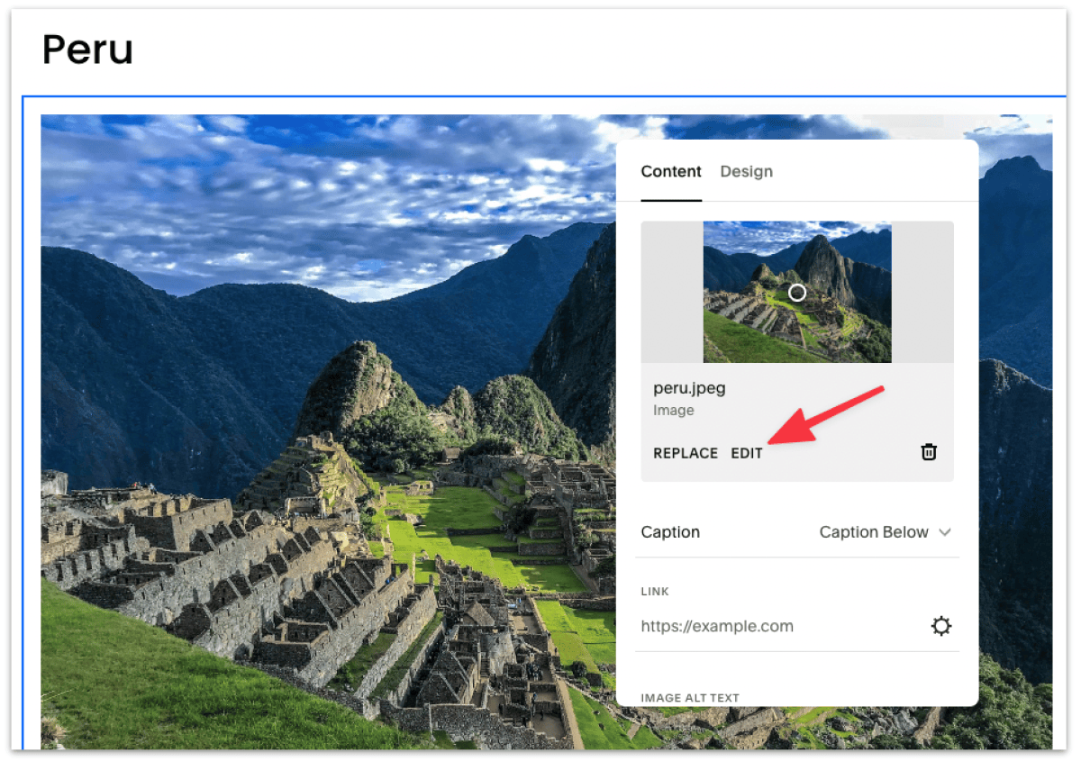Click the LINK section heading
Image resolution: width=1081 pixels, height=761 pixels.
655,592
